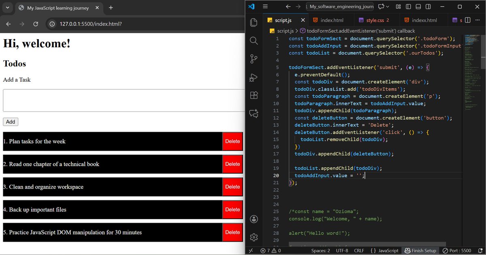
Task: Open the editor More Actions menu
Action: pos(477,20)
